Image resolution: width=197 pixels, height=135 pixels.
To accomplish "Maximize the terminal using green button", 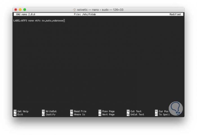I will pos(25,10).
